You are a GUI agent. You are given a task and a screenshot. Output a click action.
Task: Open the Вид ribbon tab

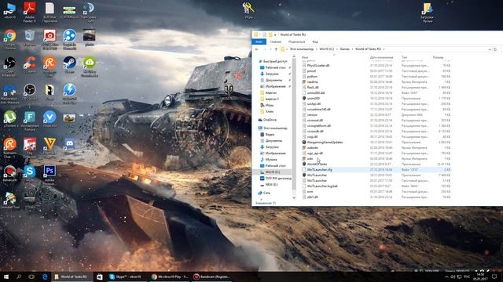pos(315,42)
